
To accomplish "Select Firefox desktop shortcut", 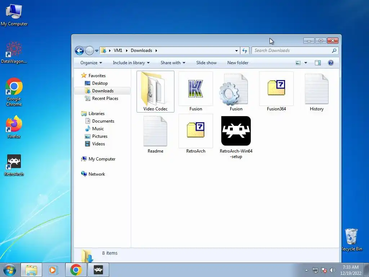I will pyautogui.click(x=14, y=127).
